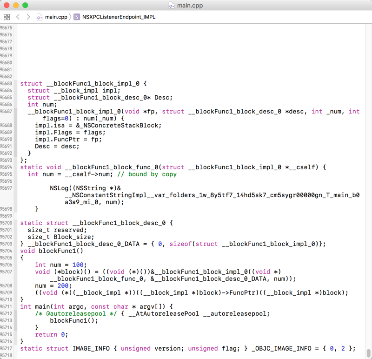Viewport: 372px width, 359px height.
Task: Click the back navigation chevron
Action: (x=18, y=16)
